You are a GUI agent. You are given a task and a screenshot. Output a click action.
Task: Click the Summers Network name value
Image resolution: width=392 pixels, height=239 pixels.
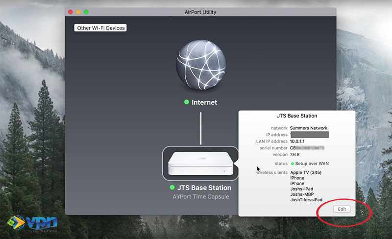tap(309, 128)
